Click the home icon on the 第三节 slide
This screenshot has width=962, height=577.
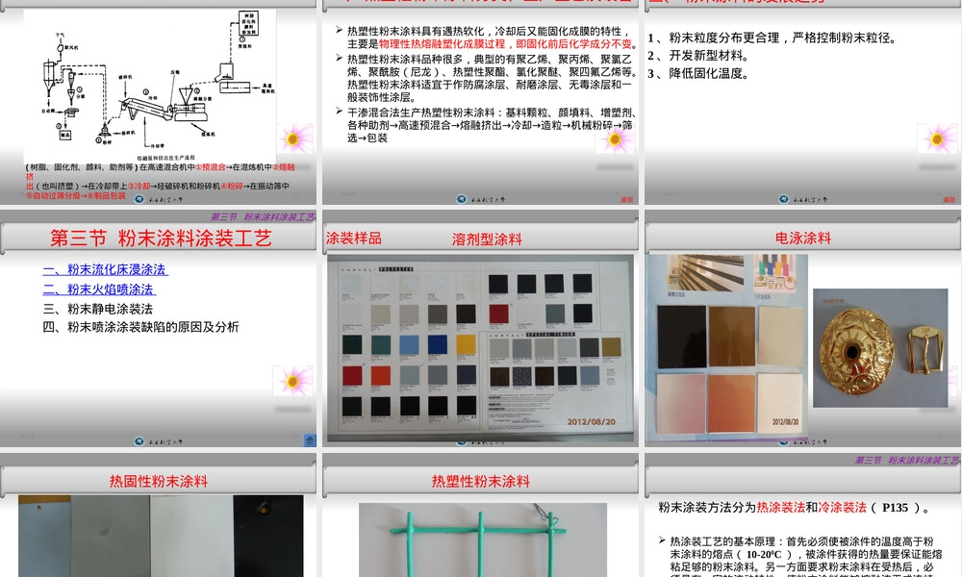click(x=310, y=439)
